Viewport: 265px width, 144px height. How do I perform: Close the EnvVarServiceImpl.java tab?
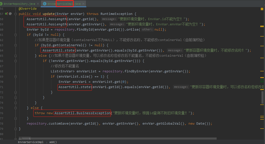coord(83,4)
